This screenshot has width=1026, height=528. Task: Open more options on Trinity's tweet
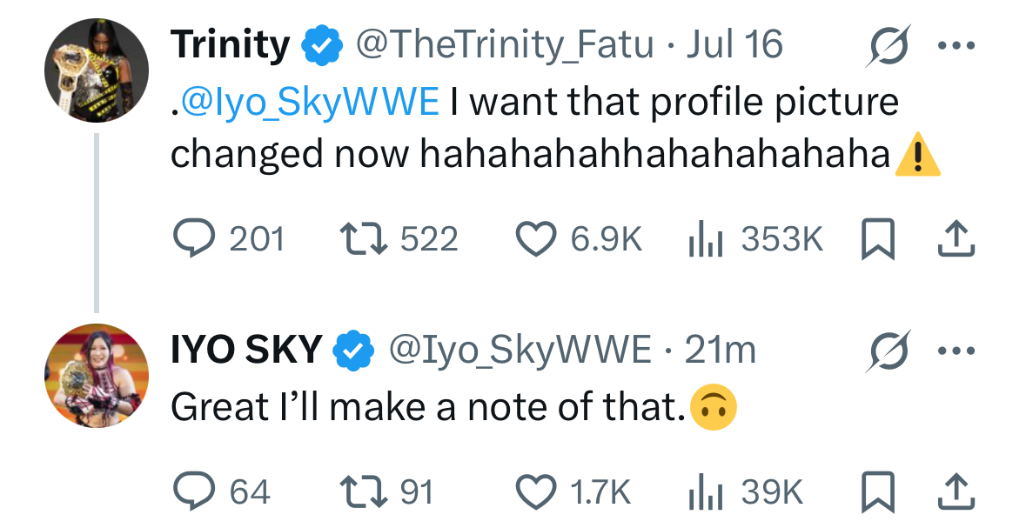(954, 45)
